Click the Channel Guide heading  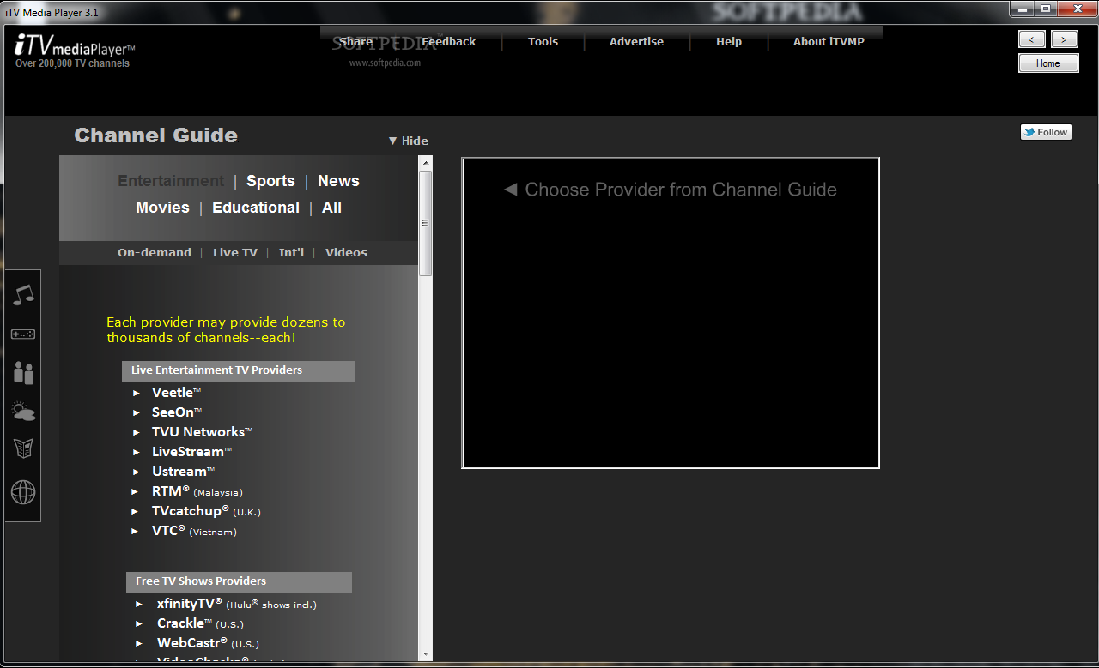pos(155,135)
